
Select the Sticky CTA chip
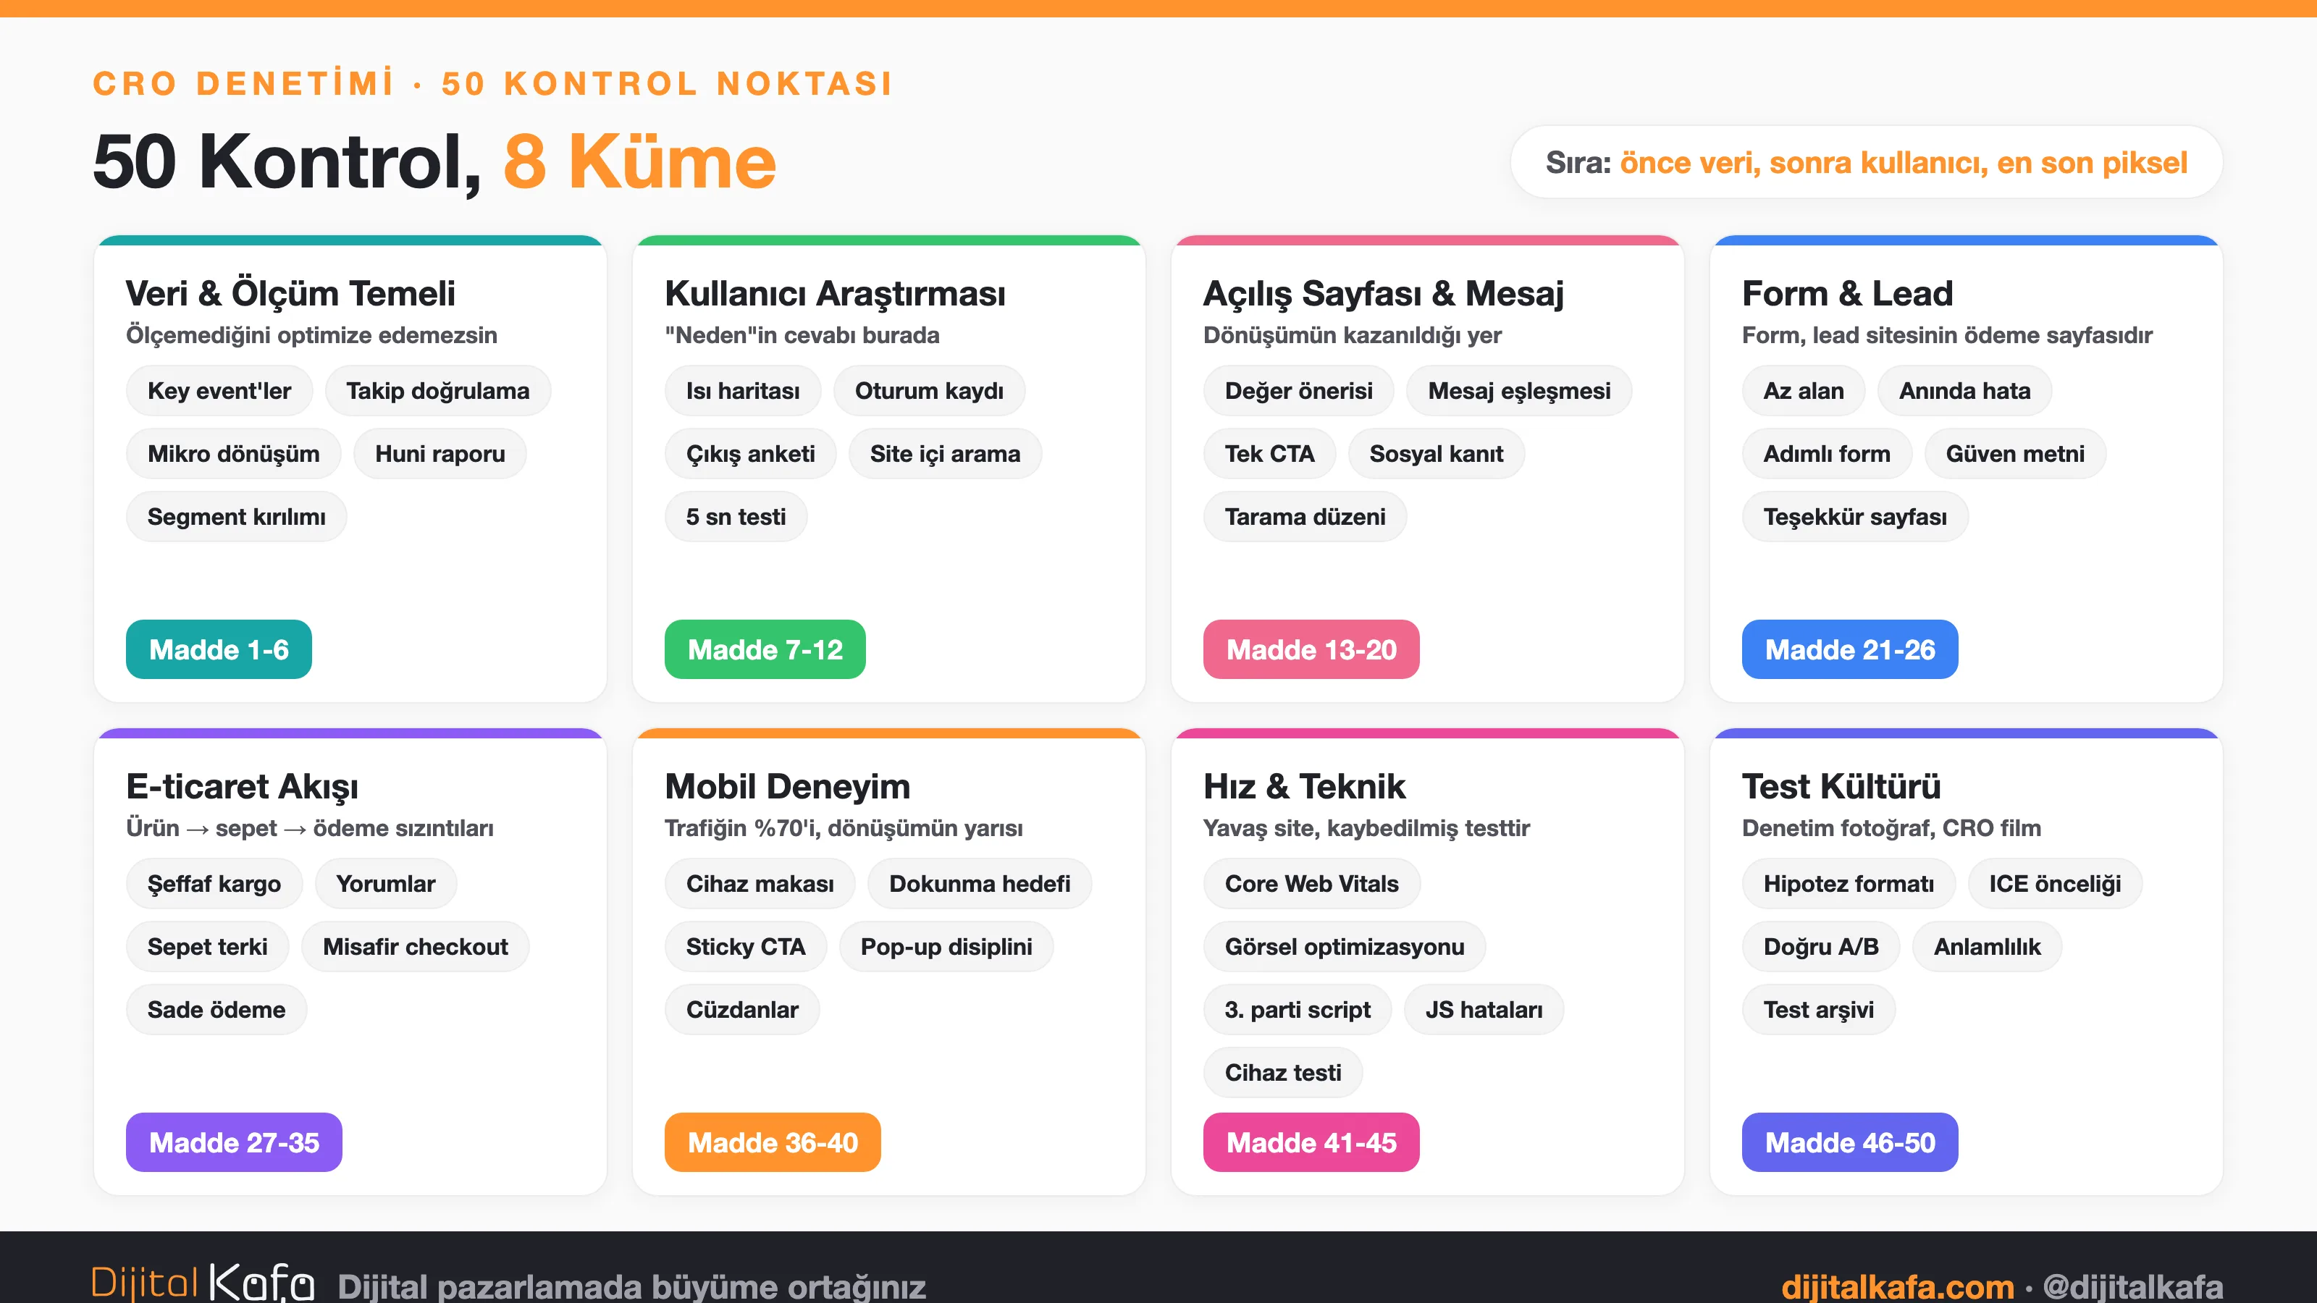point(746,946)
